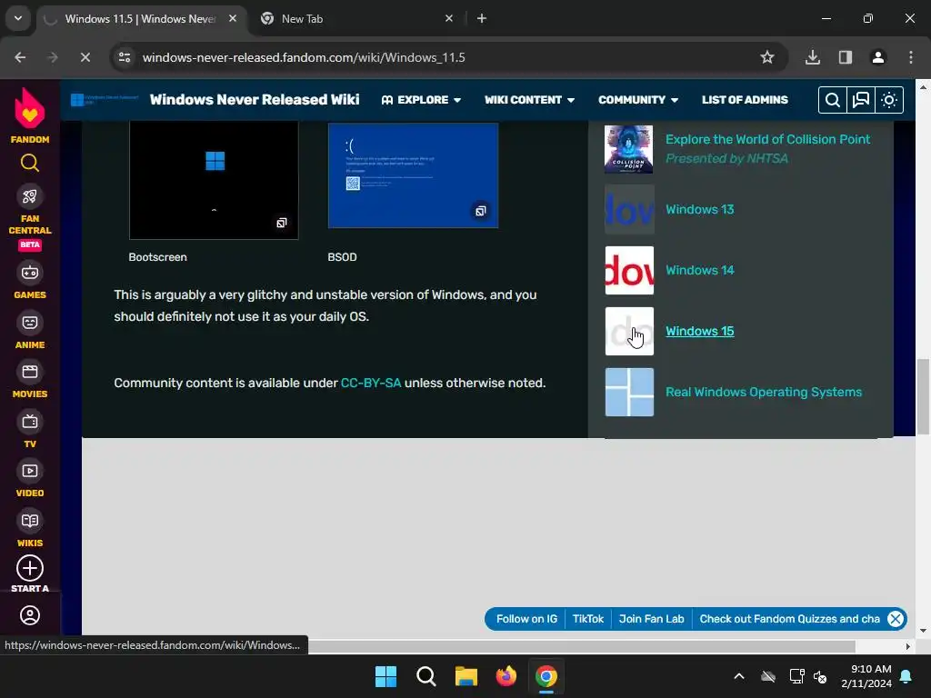Go to Anime in Fandom sidebar
931x698 pixels.
click(x=30, y=330)
